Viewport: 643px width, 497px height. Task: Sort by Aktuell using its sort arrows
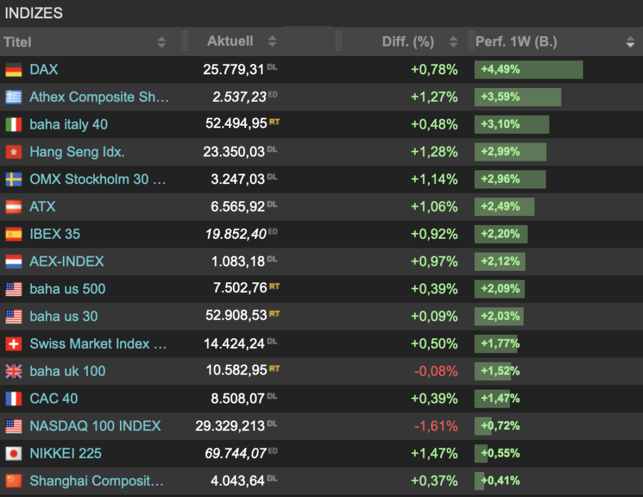tap(273, 41)
